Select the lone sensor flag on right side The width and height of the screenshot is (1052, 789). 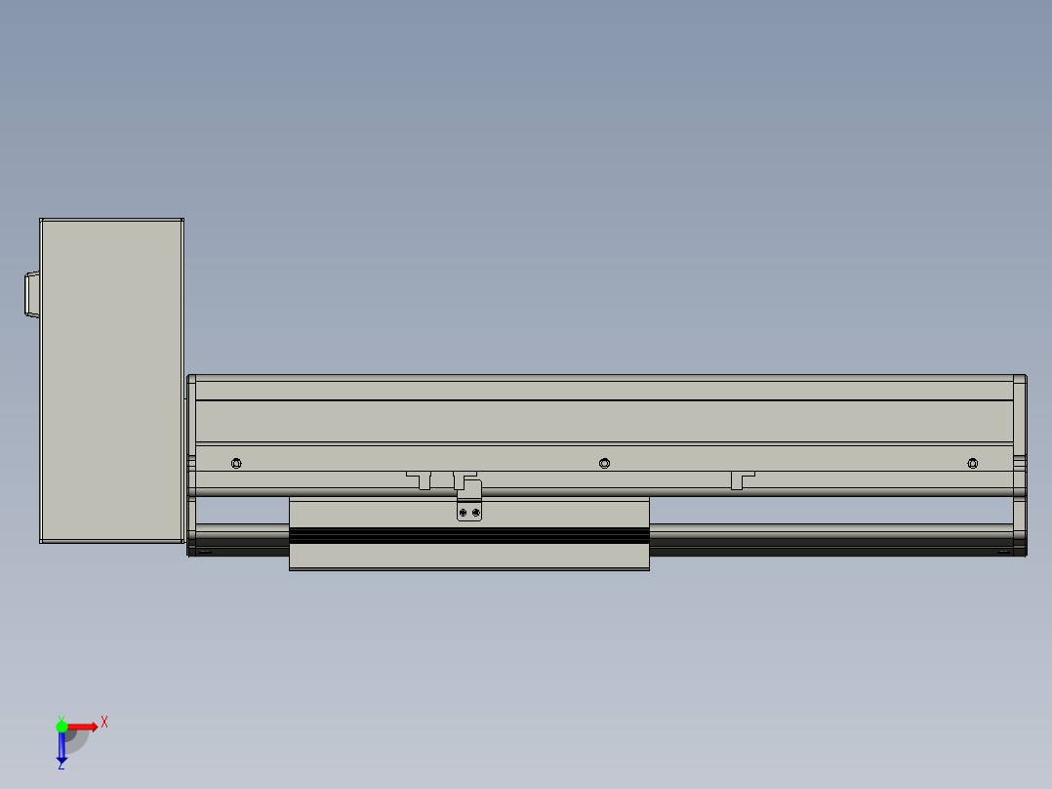coord(742,480)
